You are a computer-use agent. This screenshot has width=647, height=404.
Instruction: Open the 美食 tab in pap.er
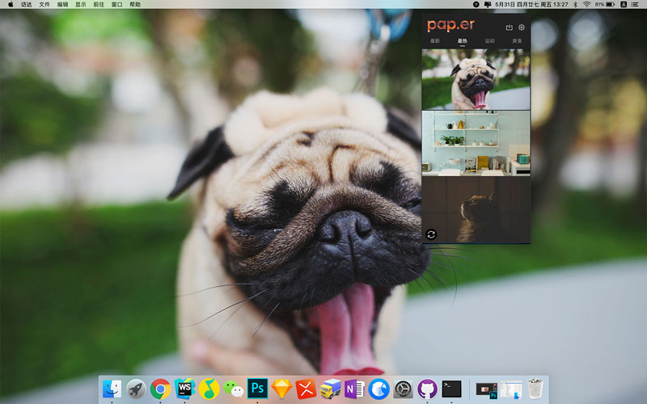click(517, 41)
